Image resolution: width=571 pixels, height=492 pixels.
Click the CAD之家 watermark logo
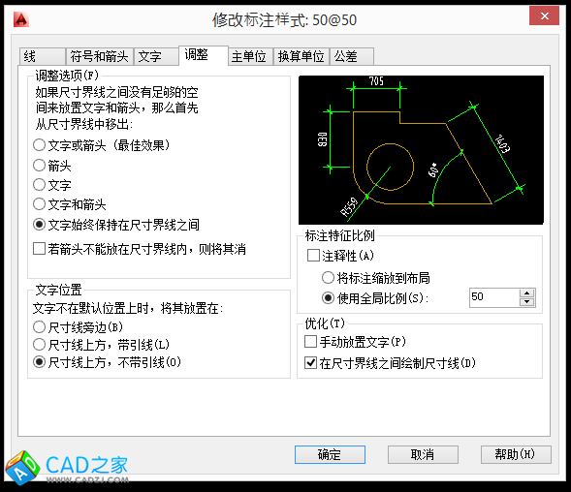(x=67, y=468)
